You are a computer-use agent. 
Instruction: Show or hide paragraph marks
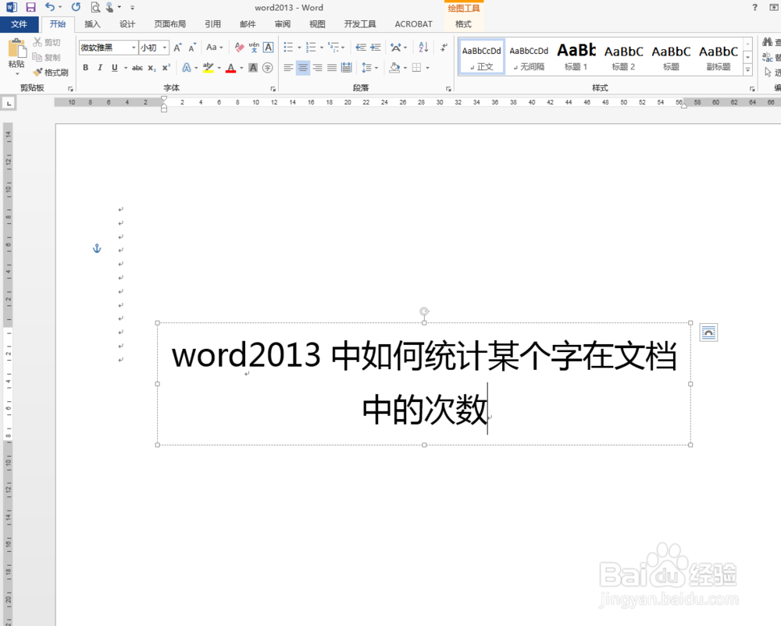[x=444, y=48]
